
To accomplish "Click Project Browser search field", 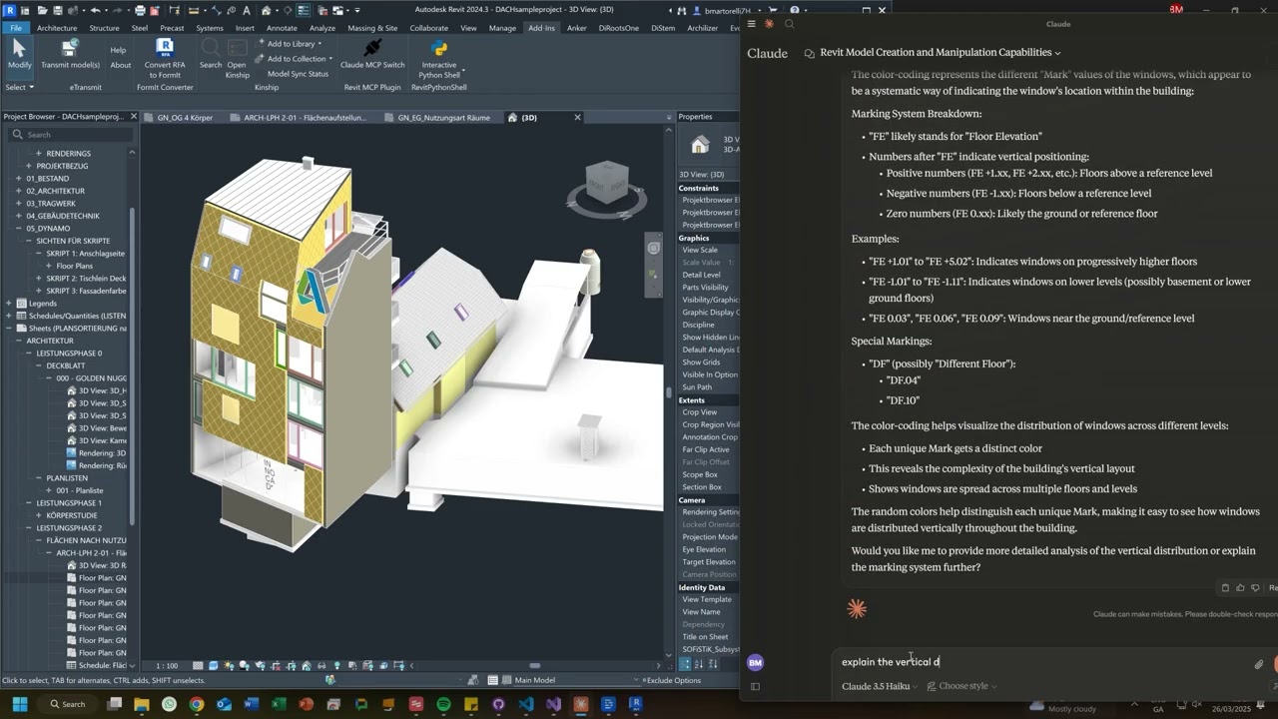I will click(68, 134).
